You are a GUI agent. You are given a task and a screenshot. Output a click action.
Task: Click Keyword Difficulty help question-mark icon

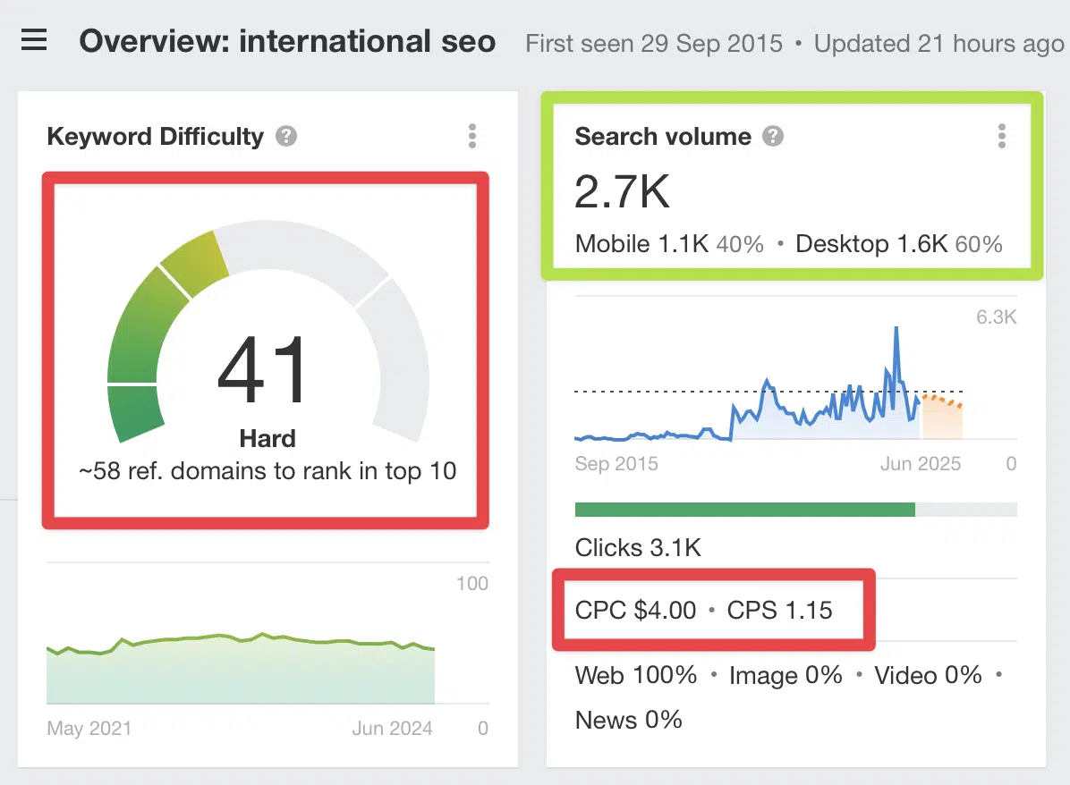click(x=286, y=137)
